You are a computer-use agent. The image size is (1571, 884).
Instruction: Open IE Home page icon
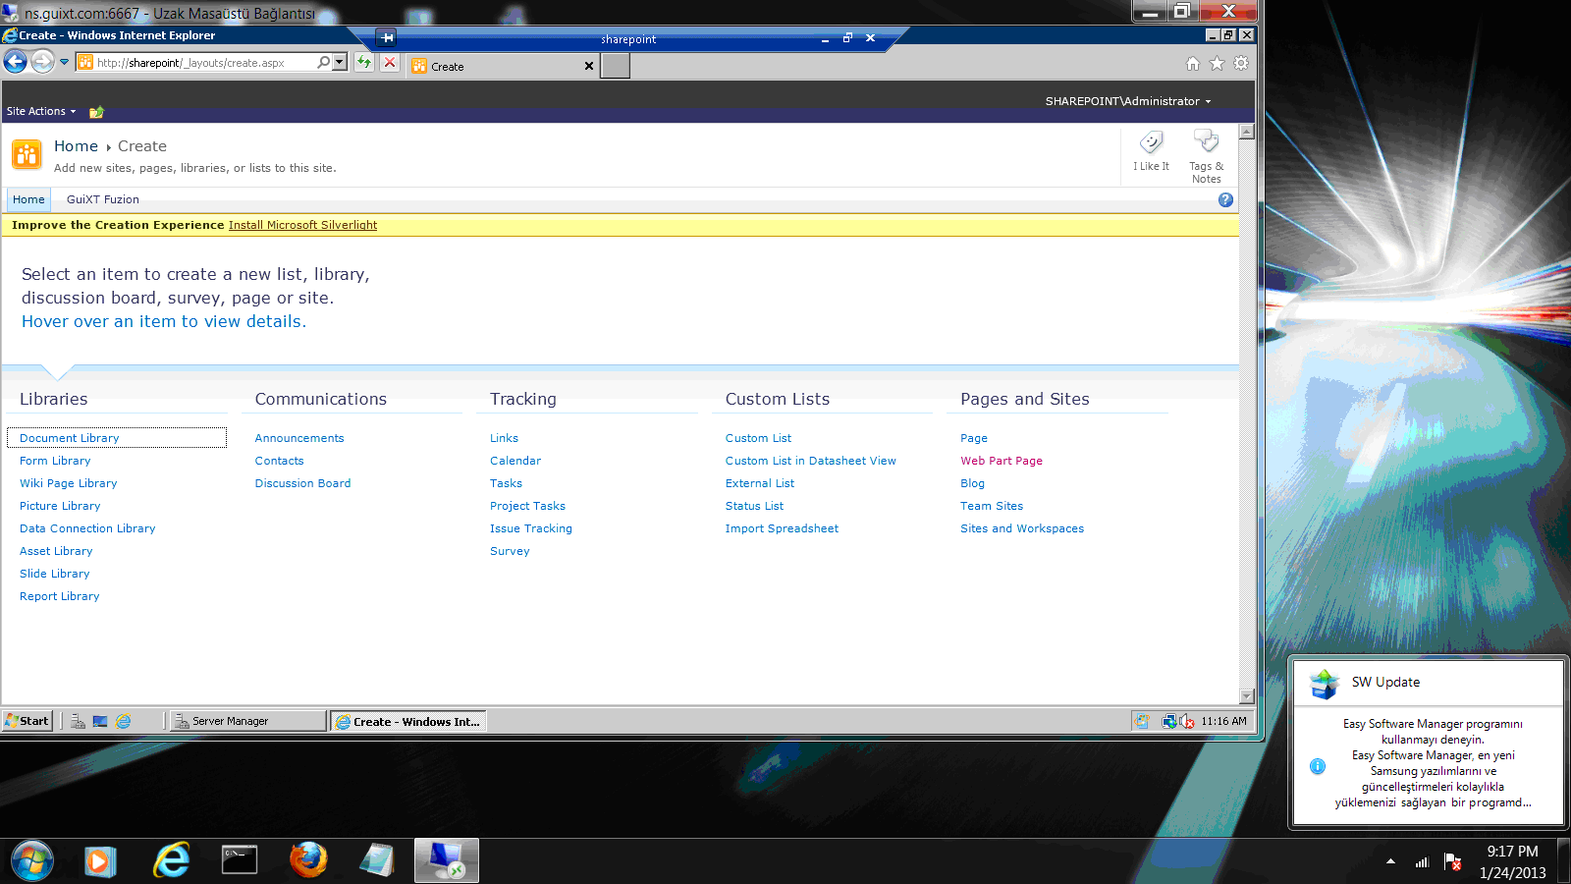(1193, 63)
